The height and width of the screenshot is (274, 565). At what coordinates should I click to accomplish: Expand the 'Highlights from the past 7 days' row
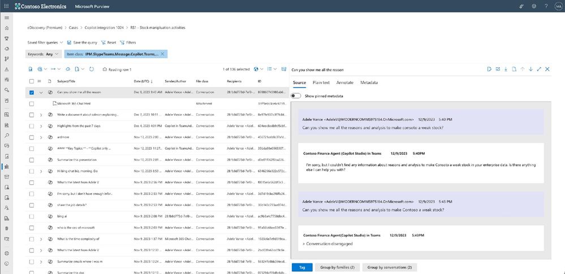click(41, 126)
